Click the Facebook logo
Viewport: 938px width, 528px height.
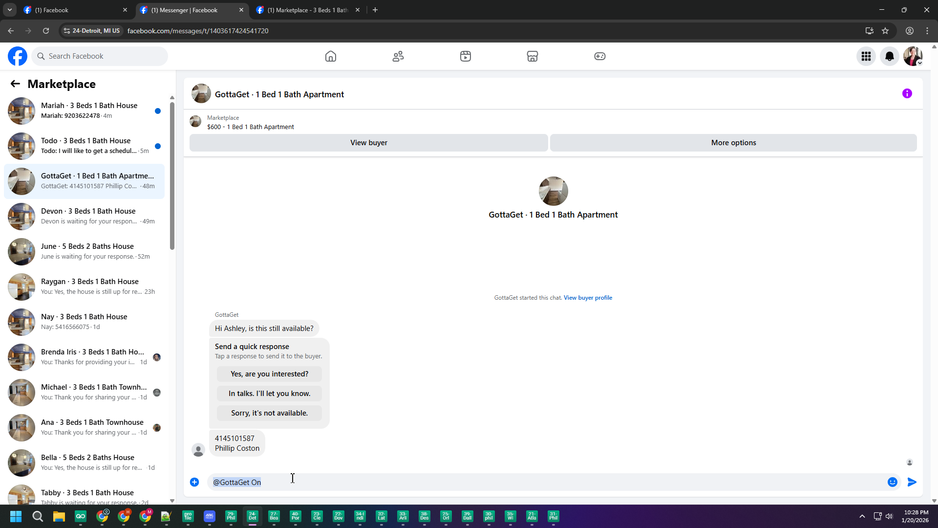tap(18, 56)
